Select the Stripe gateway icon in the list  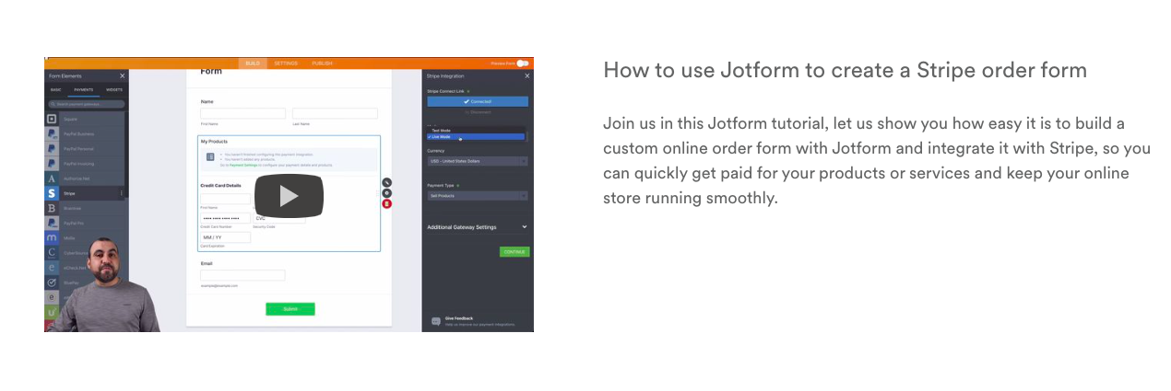tap(52, 193)
